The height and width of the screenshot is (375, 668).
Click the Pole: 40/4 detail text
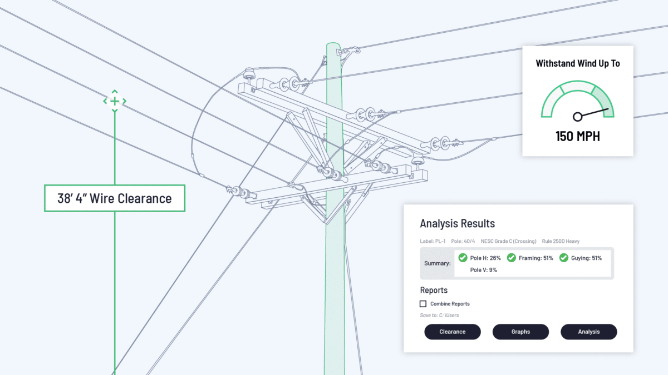tap(463, 242)
